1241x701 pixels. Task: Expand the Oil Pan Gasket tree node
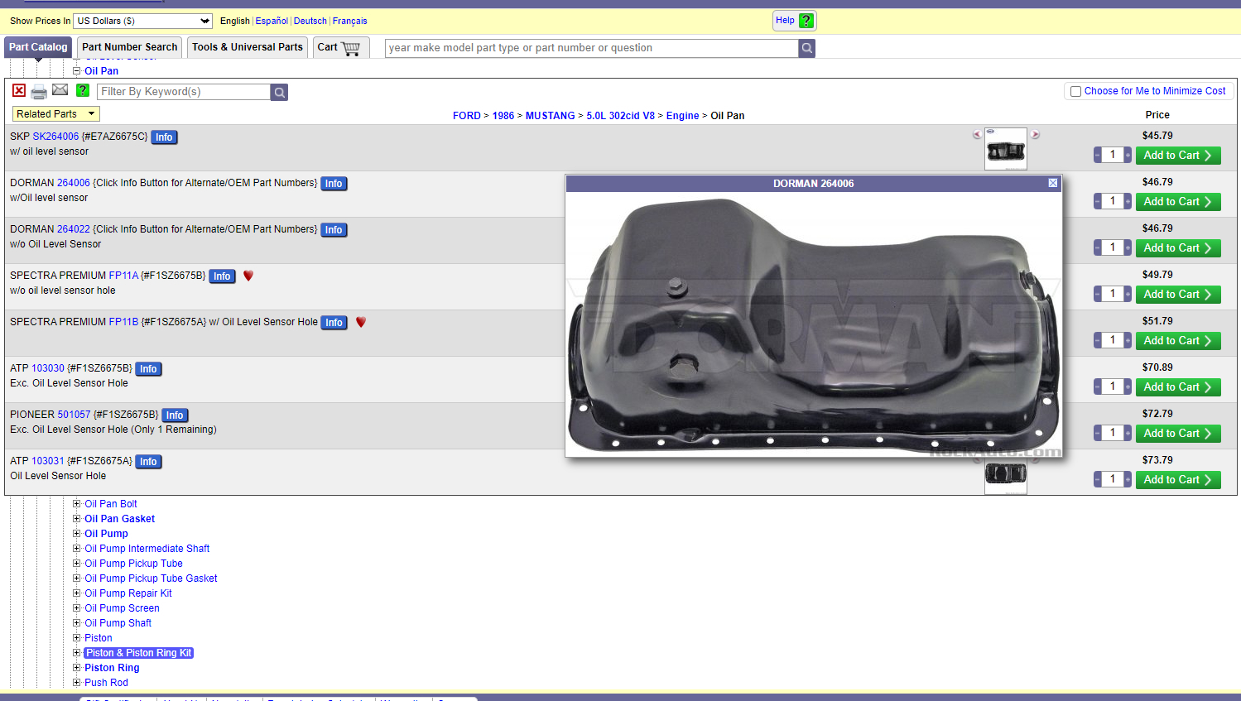pos(77,519)
